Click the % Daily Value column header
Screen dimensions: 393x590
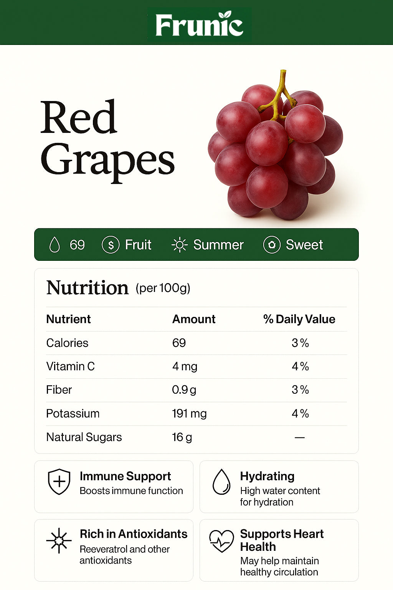[299, 319]
